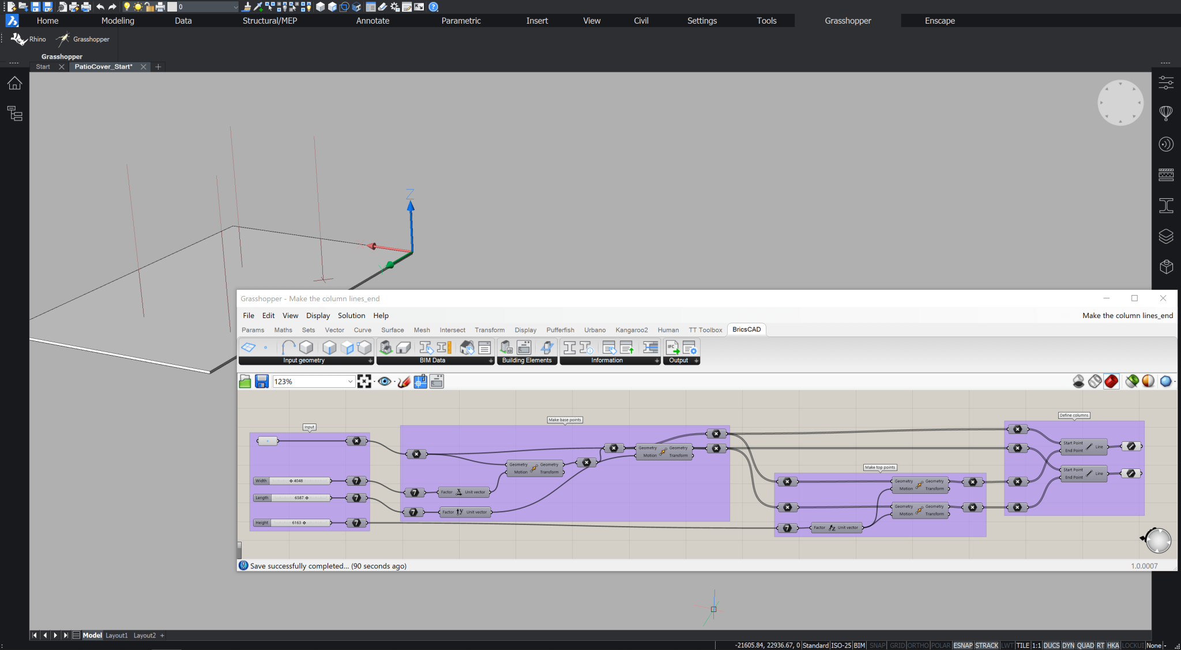The width and height of the screenshot is (1181, 650).
Task: Toggle the preview eye icon on canvas toolbar
Action: point(385,381)
